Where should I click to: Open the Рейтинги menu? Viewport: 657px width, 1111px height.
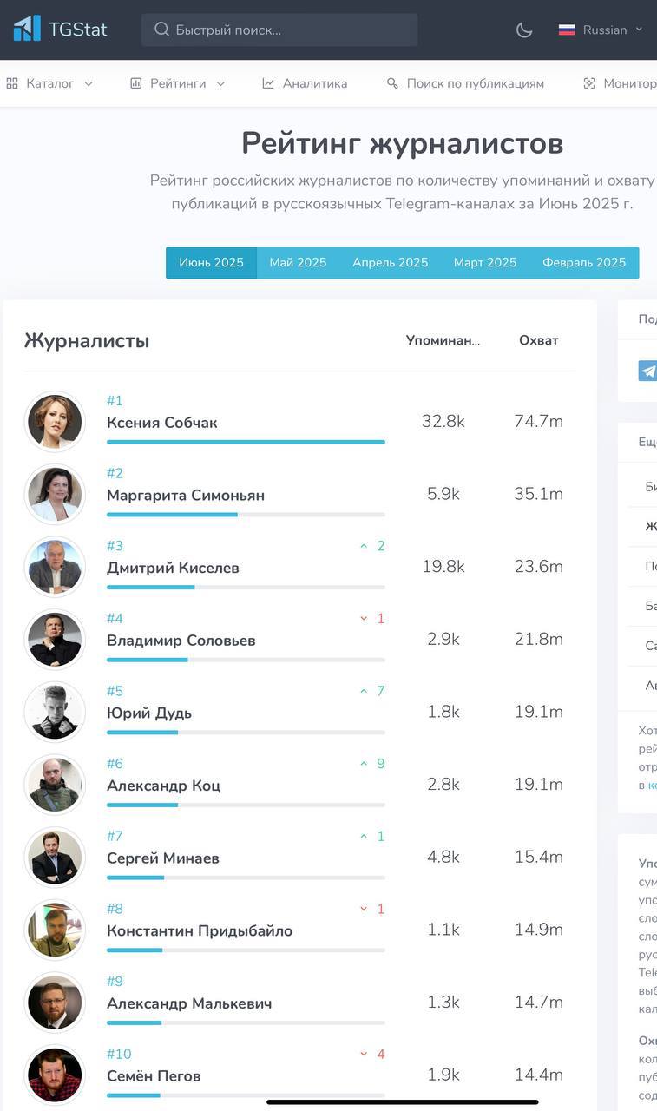[x=177, y=83]
